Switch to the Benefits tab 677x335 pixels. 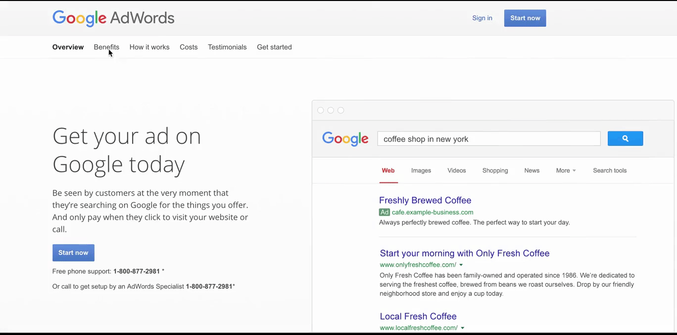tap(106, 47)
